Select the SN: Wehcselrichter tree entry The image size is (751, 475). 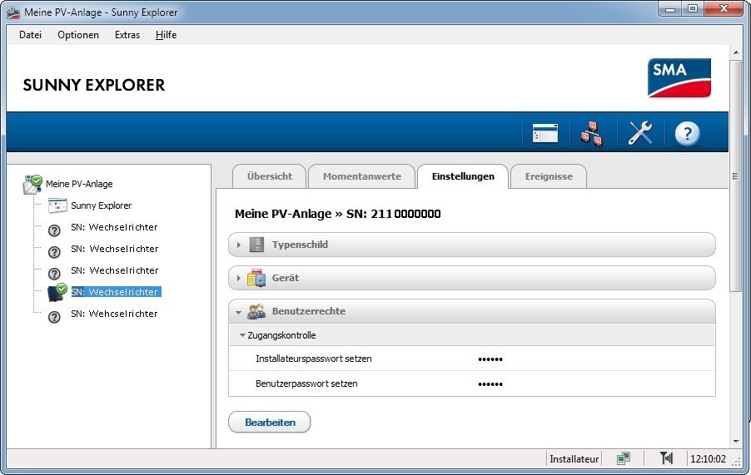point(114,314)
